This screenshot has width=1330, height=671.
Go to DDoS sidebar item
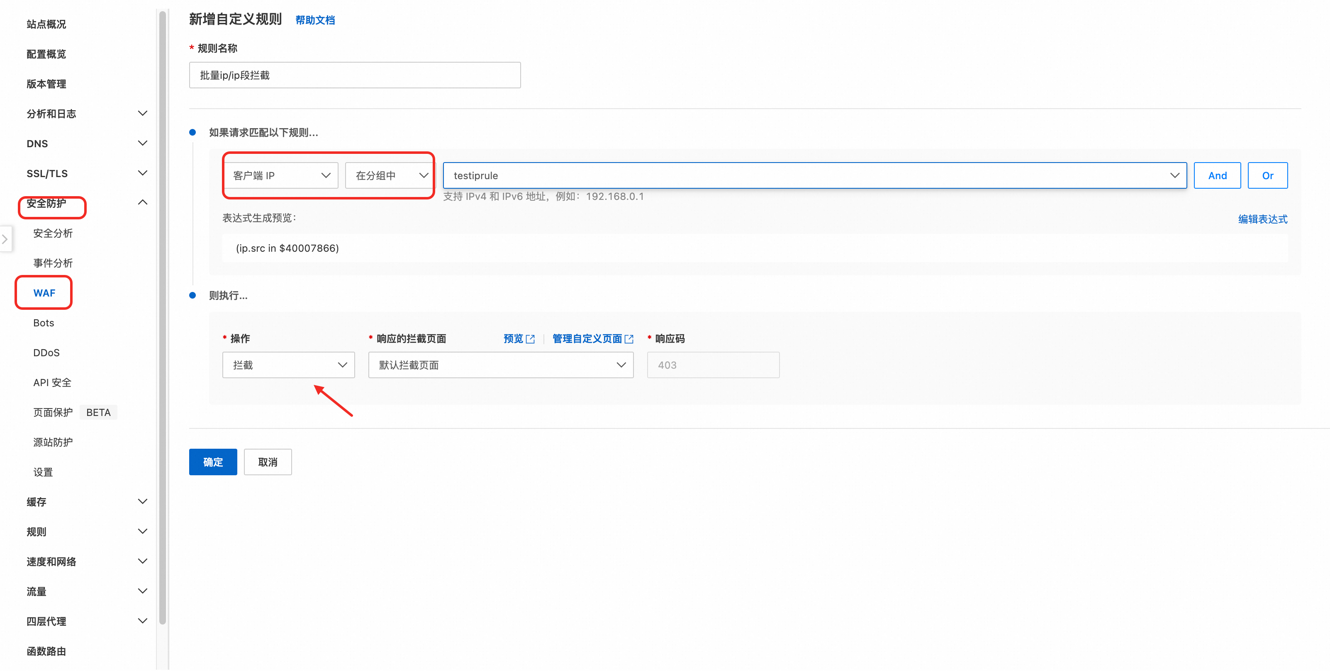46,353
